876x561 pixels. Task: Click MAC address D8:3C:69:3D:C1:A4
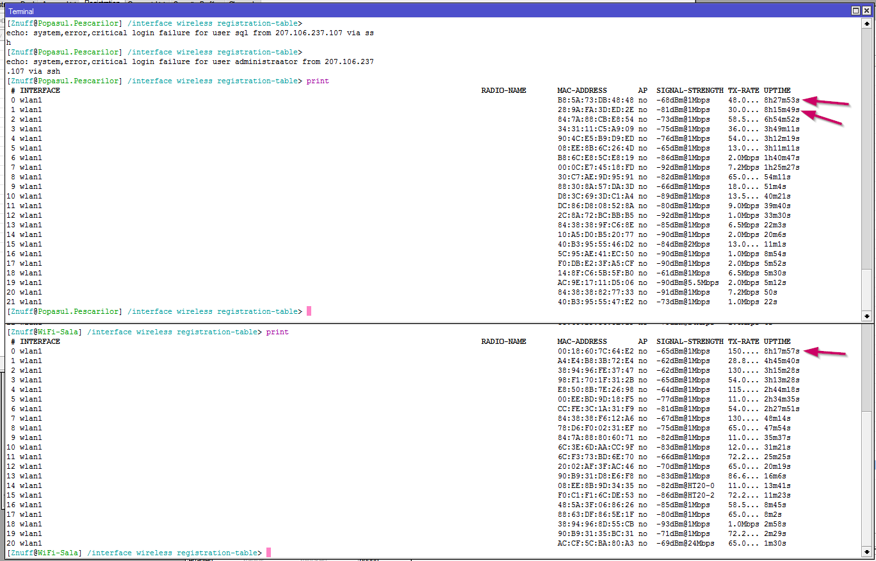tap(596, 196)
